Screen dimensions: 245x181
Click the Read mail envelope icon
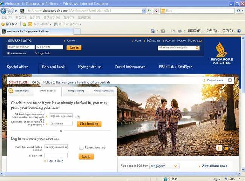point(173,31)
